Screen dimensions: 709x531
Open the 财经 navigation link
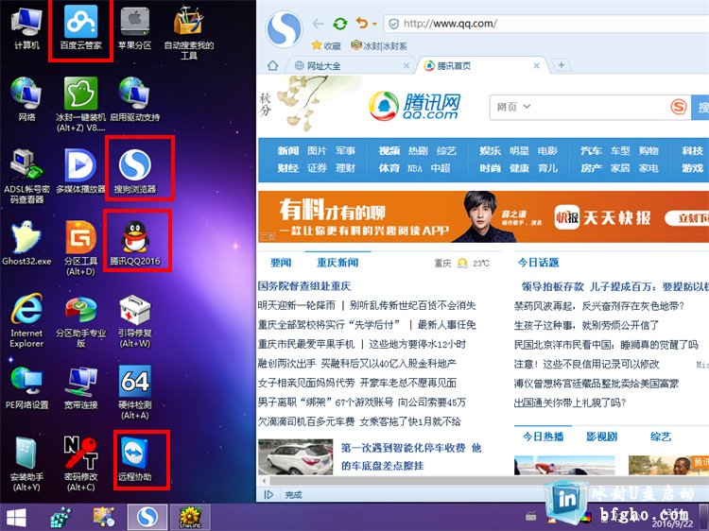(x=288, y=168)
